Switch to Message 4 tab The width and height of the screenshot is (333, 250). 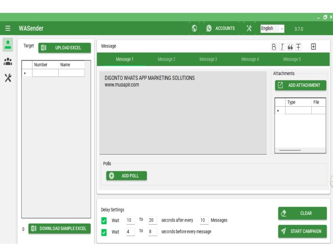250,59
